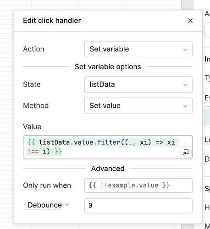210x229 pixels.
Task: Switch the Debounce timing mode selector
Action: (x=47, y=205)
